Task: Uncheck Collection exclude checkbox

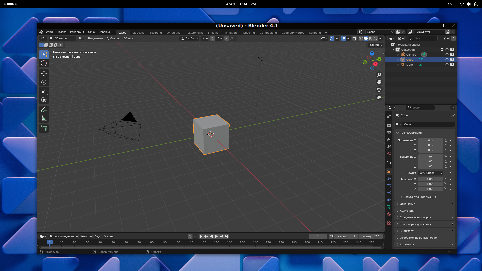Action: (442, 49)
